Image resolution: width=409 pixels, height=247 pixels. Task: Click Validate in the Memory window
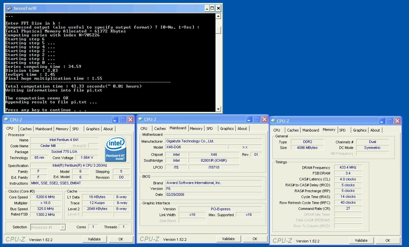(x=361, y=240)
